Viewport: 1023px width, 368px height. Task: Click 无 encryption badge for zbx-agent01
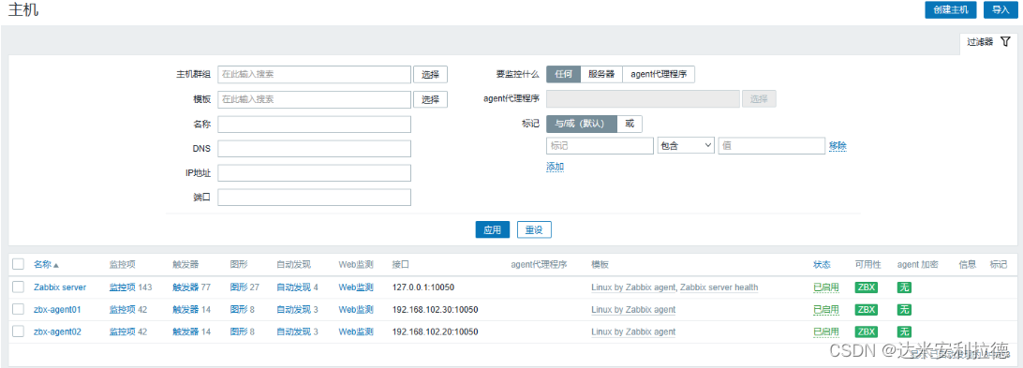904,309
